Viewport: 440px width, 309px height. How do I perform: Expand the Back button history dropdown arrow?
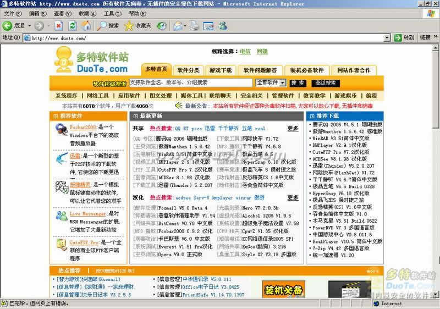(29, 25)
